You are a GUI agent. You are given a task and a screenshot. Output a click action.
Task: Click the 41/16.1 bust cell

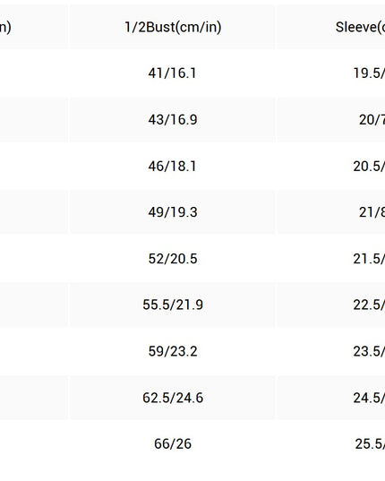point(172,73)
